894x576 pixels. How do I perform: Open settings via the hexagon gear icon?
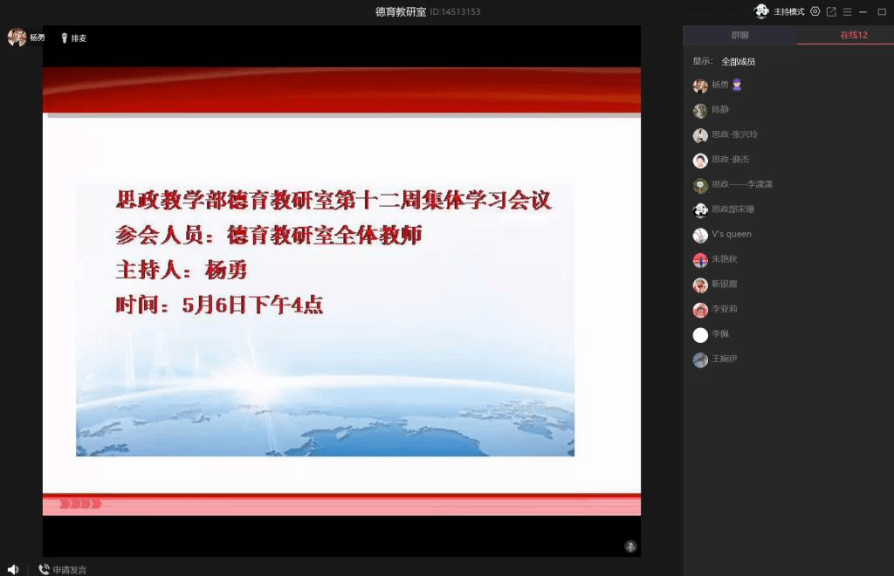(x=815, y=11)
